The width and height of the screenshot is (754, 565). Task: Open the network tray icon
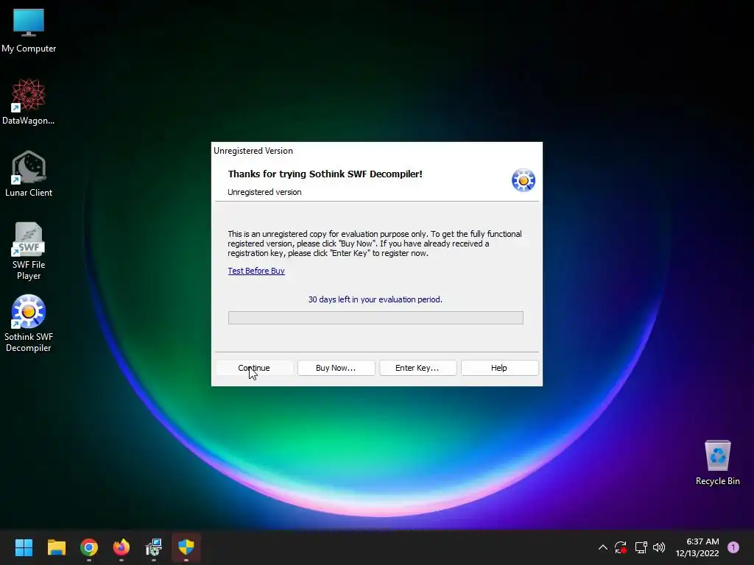(641, 547)
